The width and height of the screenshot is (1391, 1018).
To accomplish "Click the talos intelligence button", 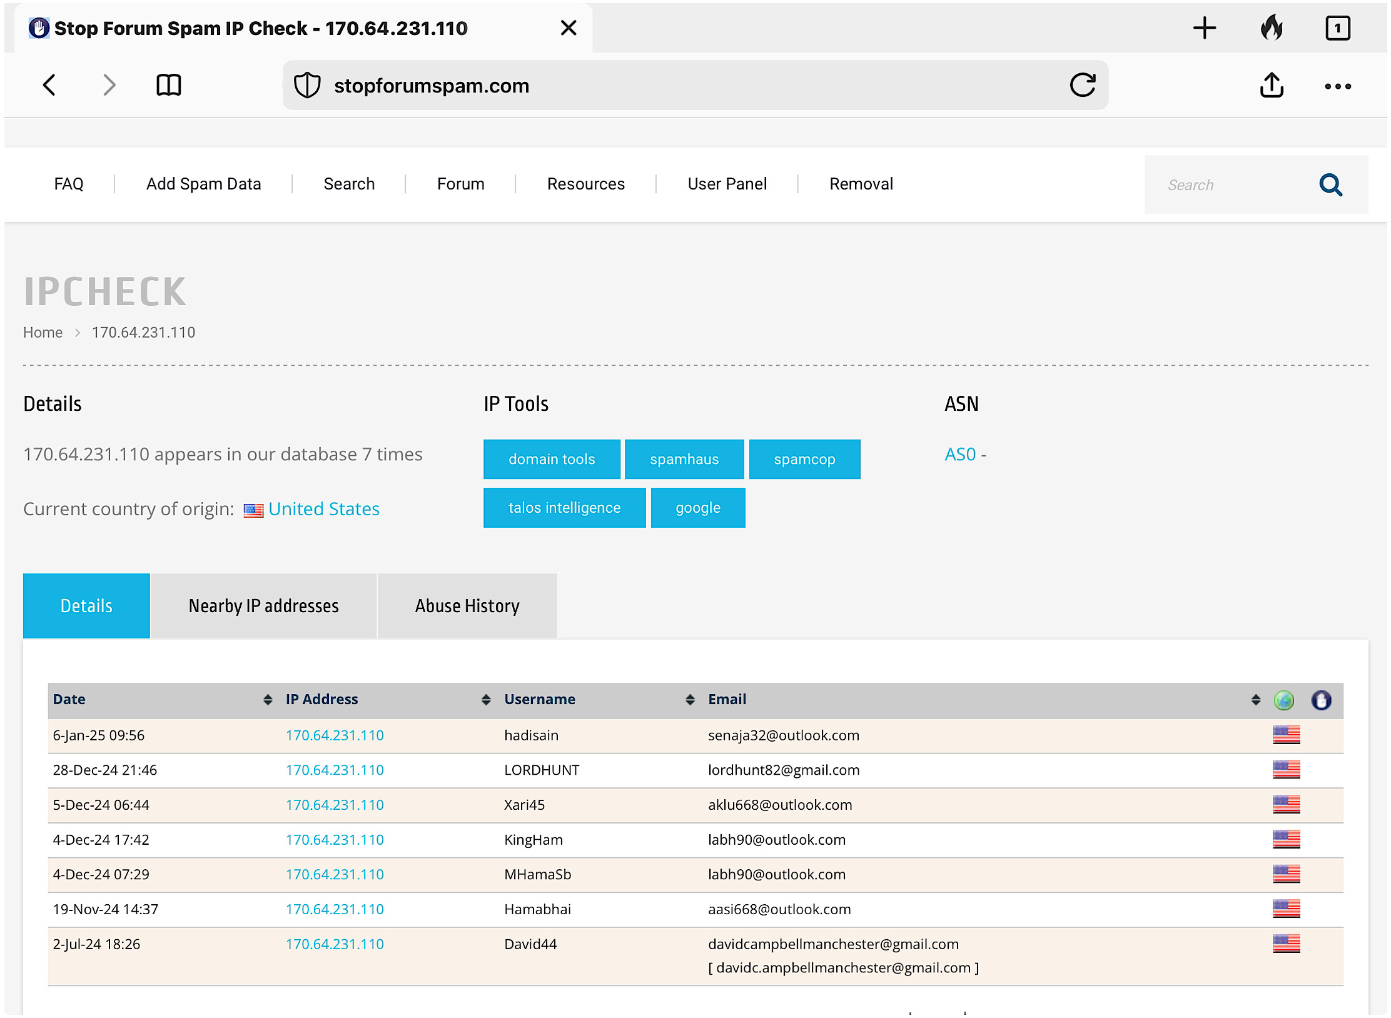I will point(564,508).
